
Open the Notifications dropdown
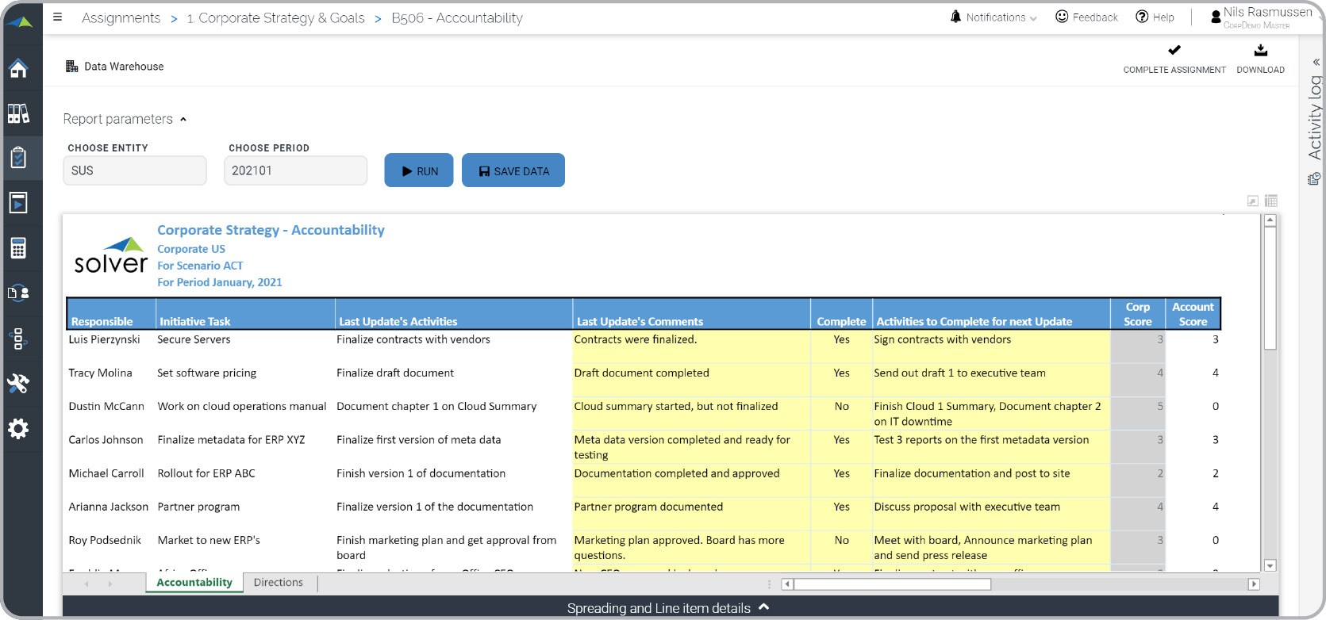click(x=994, y=17)
